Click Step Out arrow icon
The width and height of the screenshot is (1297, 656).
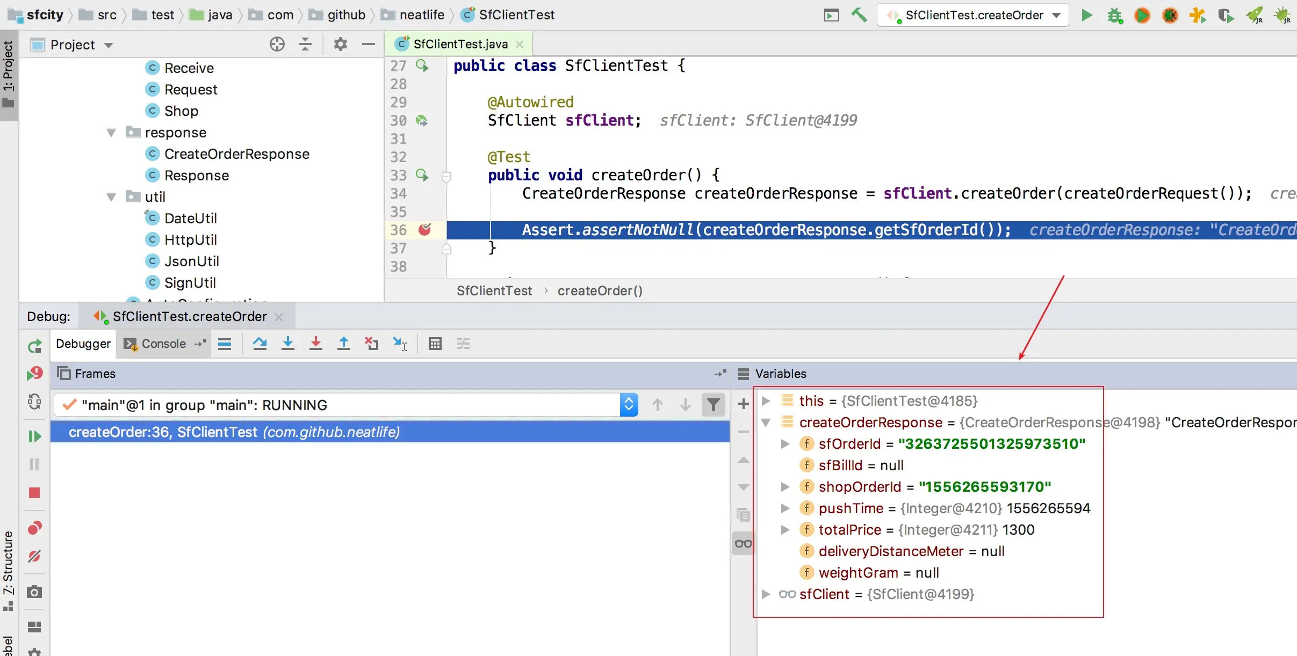click(344, 344)
